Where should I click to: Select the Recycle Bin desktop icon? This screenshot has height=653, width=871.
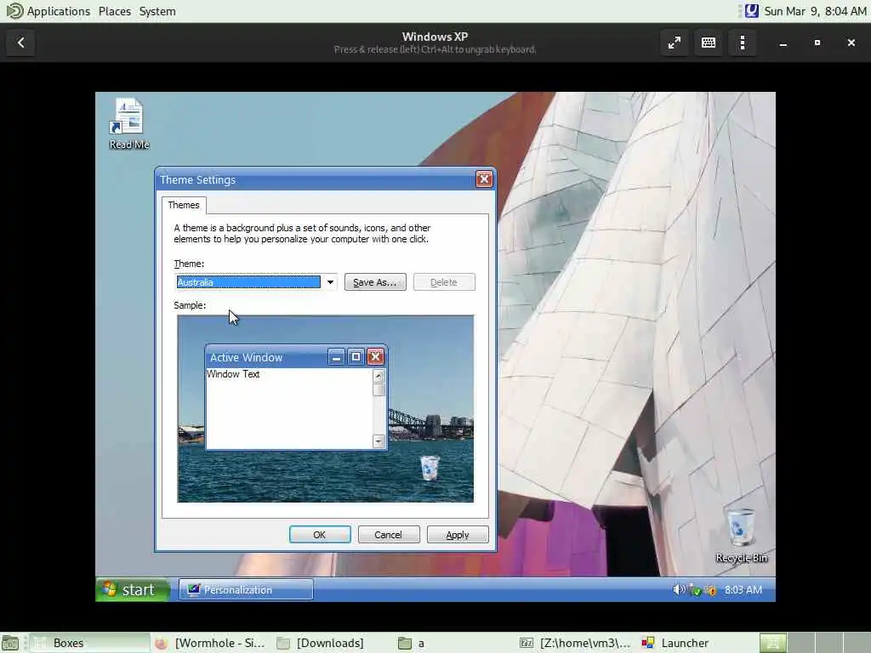(x=742, y=536)
